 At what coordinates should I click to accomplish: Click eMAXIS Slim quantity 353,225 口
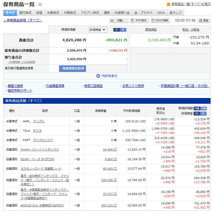(109, 205)
